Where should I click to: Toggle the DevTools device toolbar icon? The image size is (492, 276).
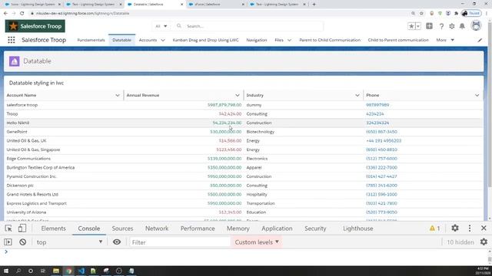click(22, 228)
